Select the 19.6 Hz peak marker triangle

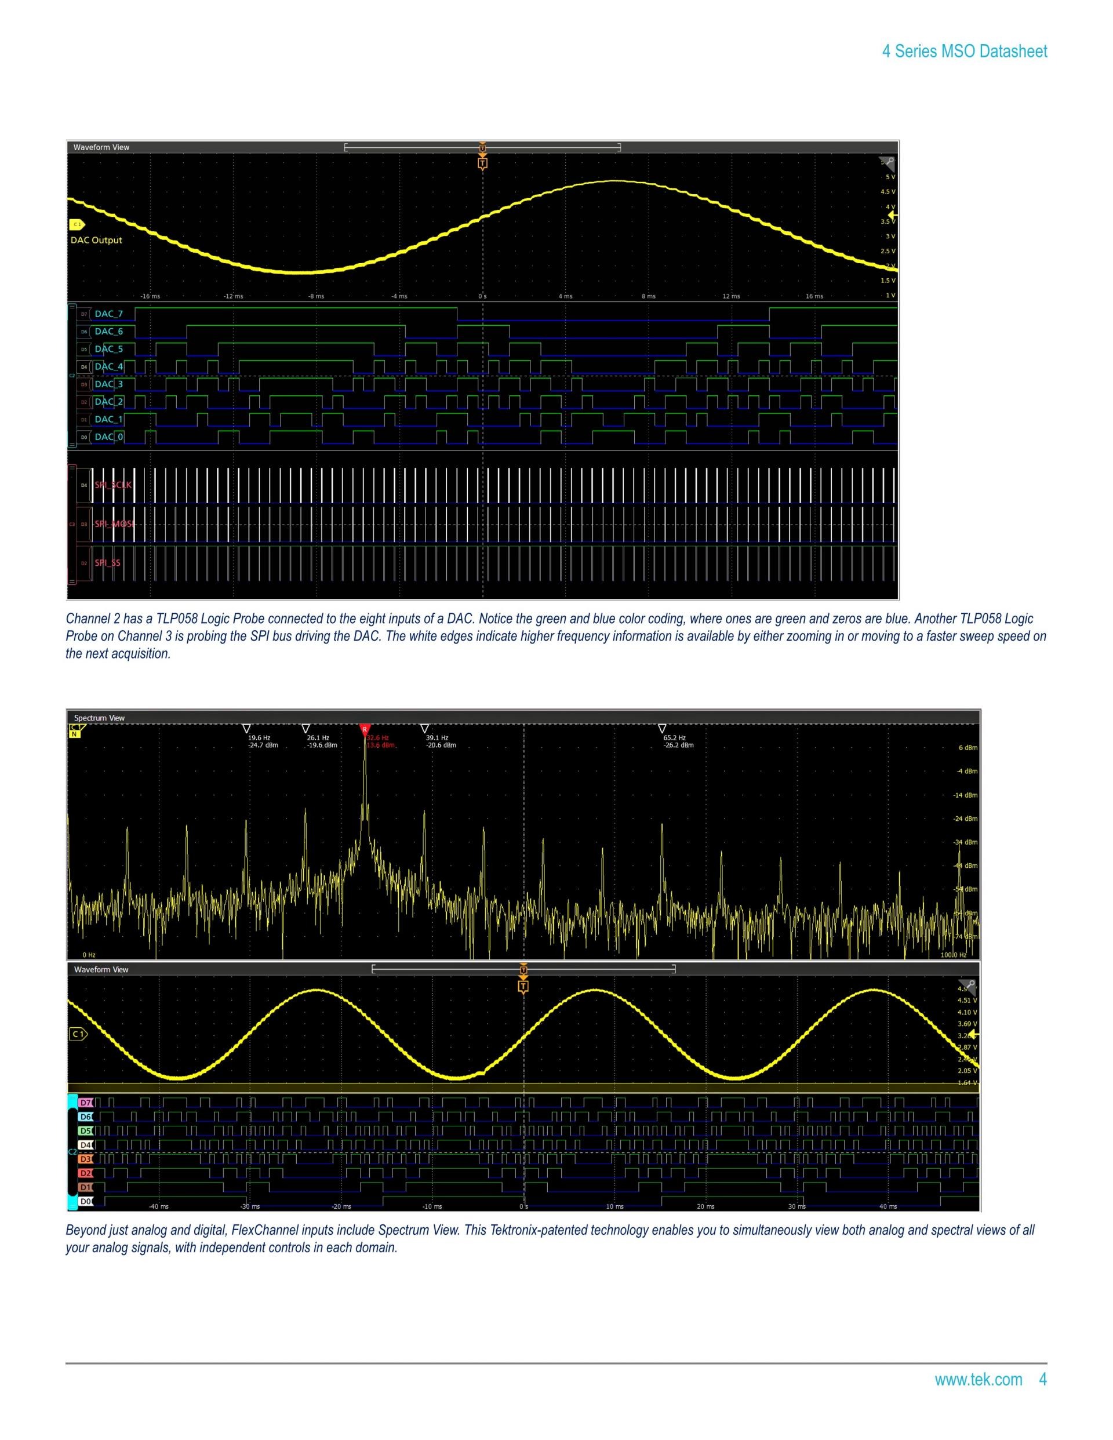point(246,729)
